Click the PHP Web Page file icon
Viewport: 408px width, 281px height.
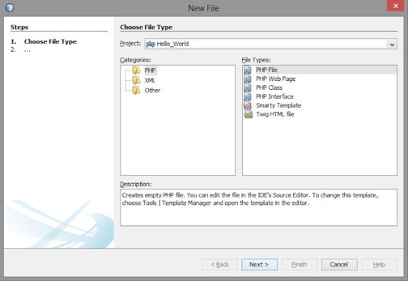click(248, 79)
